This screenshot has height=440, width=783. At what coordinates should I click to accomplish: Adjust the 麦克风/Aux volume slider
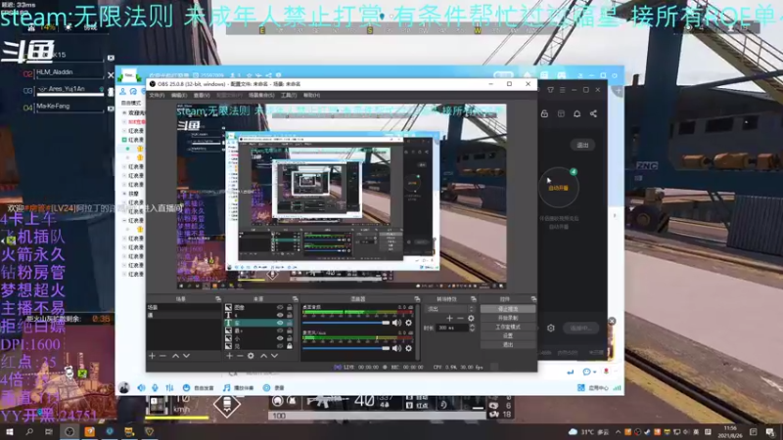coord(345,348)
